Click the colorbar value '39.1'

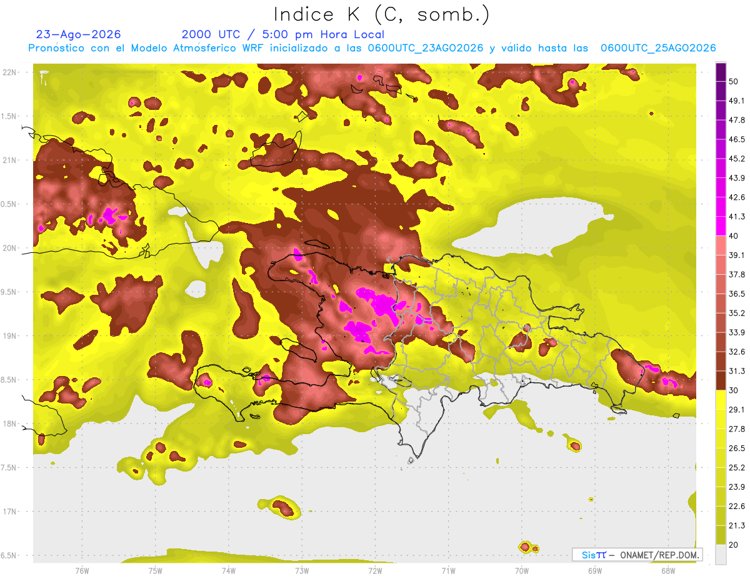tap(736, 255)
